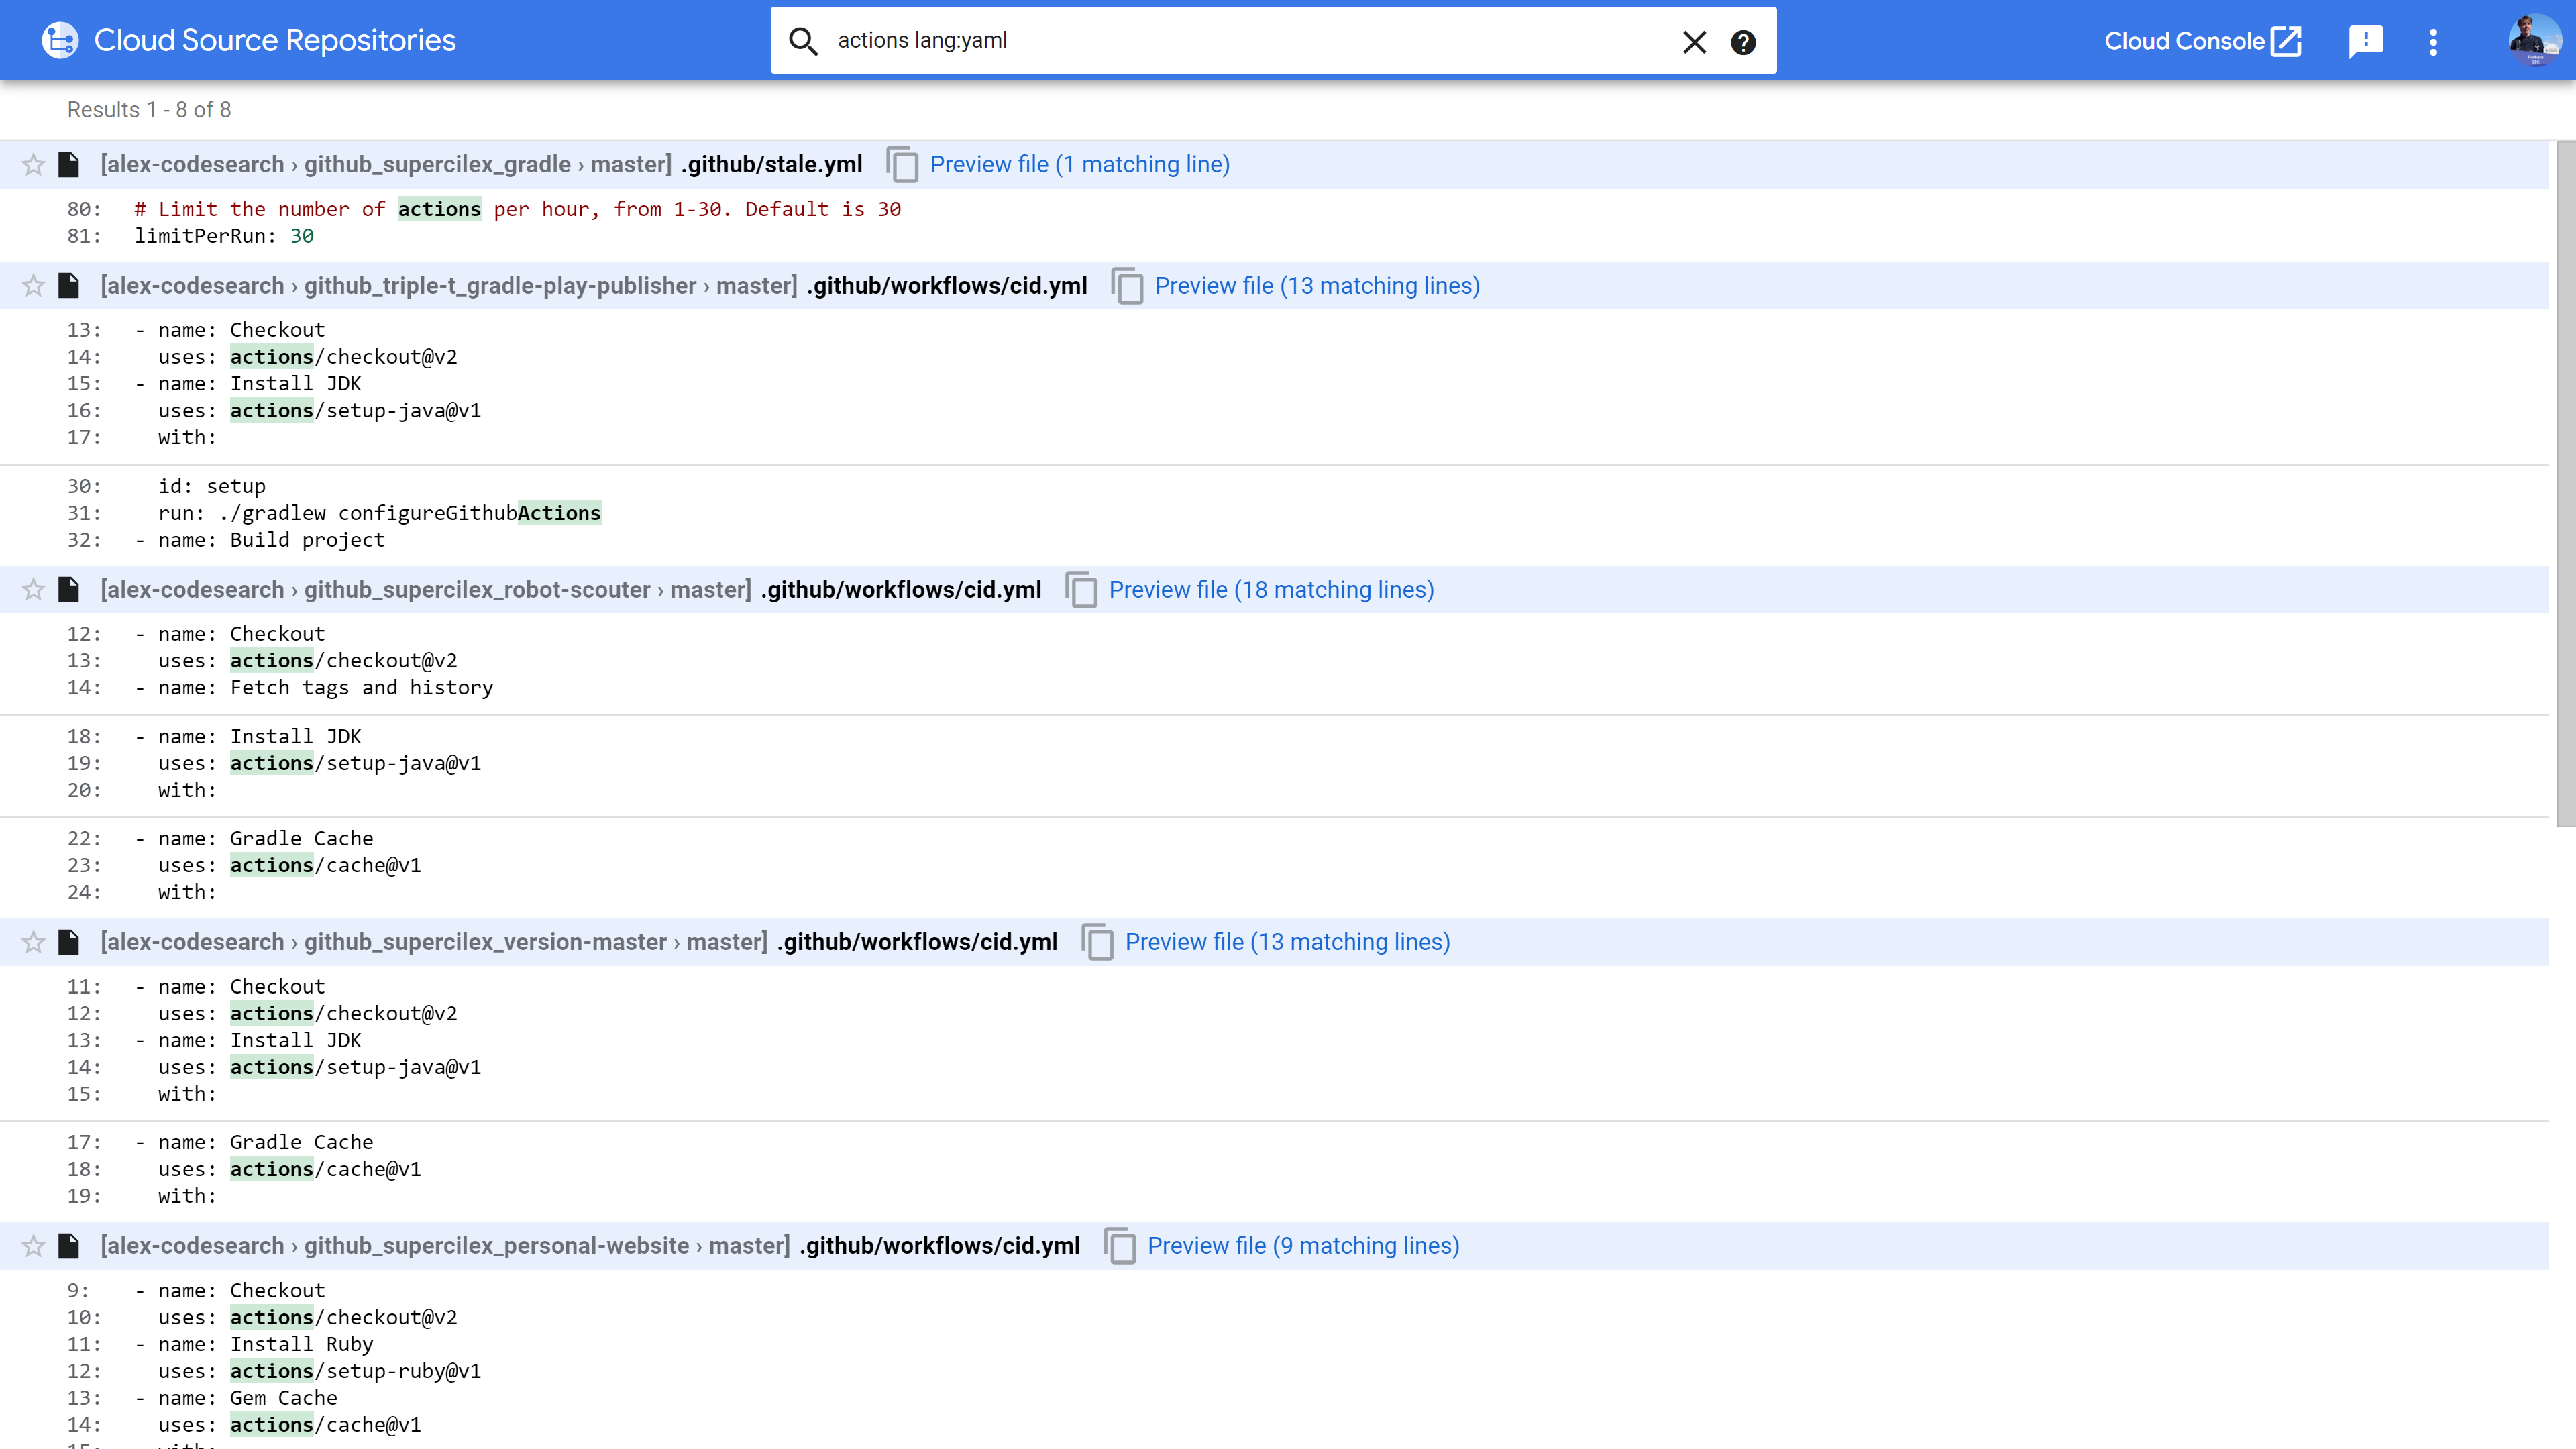Screen dimensions: 2576x1449
Task: Open the three-dot more options menu
Action: click(2433, 41)
